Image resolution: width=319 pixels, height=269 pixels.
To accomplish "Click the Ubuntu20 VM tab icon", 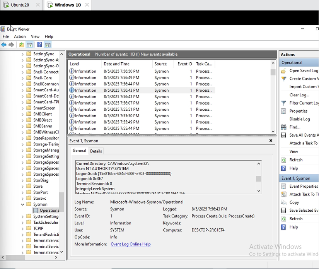I will [x=6, y=5].
